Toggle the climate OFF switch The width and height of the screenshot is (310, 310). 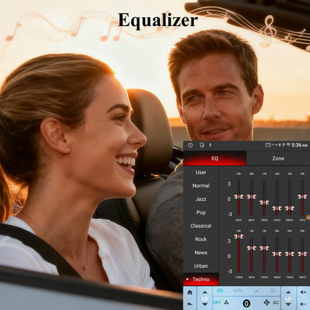point(217,303)
